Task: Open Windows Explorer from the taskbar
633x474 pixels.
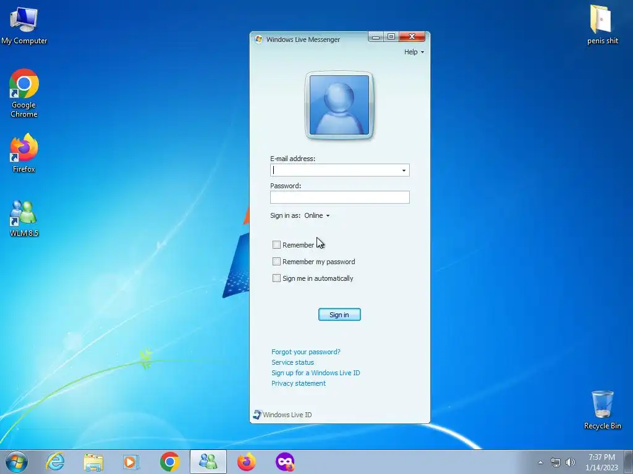Action: (93, 462)
